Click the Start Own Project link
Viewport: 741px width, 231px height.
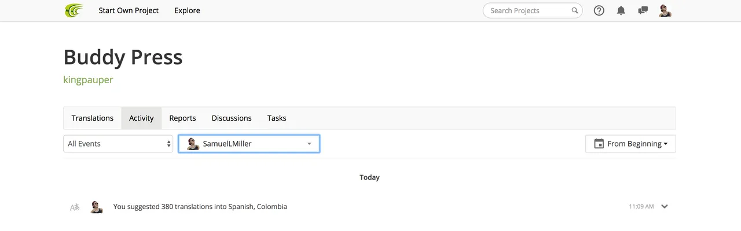[129, 10]
